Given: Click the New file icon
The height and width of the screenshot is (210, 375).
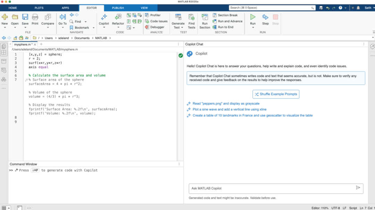Looking at the screenshot, I should 5,17.
